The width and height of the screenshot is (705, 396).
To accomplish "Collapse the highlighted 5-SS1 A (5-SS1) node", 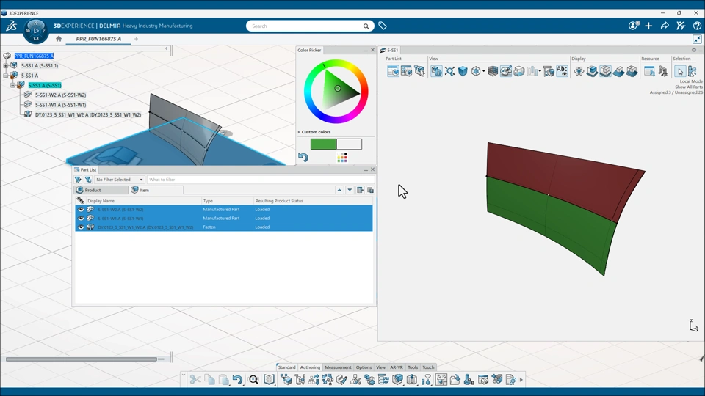I will coord(12,85).
